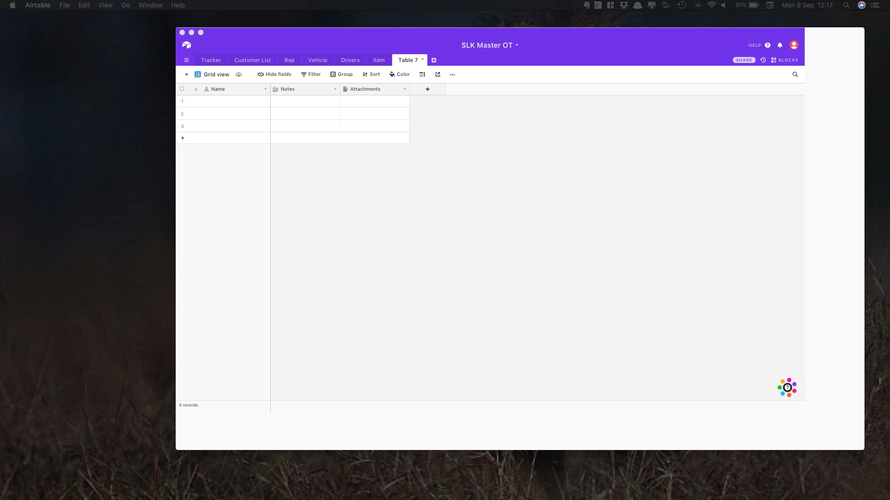Viewport: 890px width, 500px height.
Task: Click the share view icon
Action: (438, 75)
